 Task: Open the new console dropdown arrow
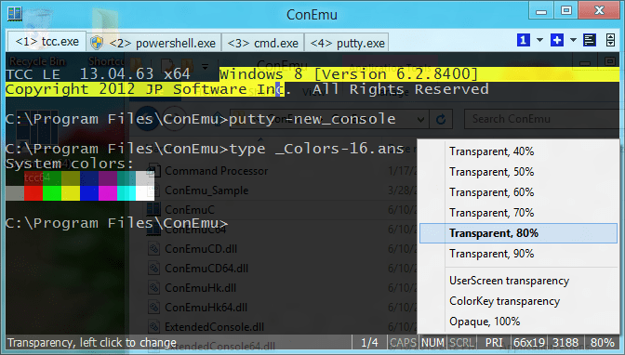pyautogui.click(x=573, y=40)
